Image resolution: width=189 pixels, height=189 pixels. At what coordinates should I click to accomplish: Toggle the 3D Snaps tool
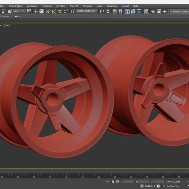click(48, 11)
